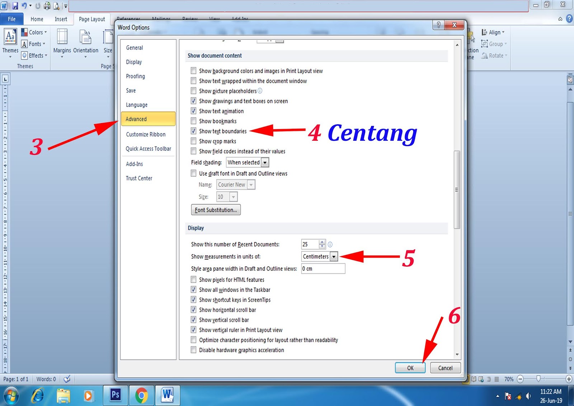The width and height of the screenshot is (574, 406).
Task: Toggle Show vertical ruler in Print Layout view
Action: pos(193,330)
